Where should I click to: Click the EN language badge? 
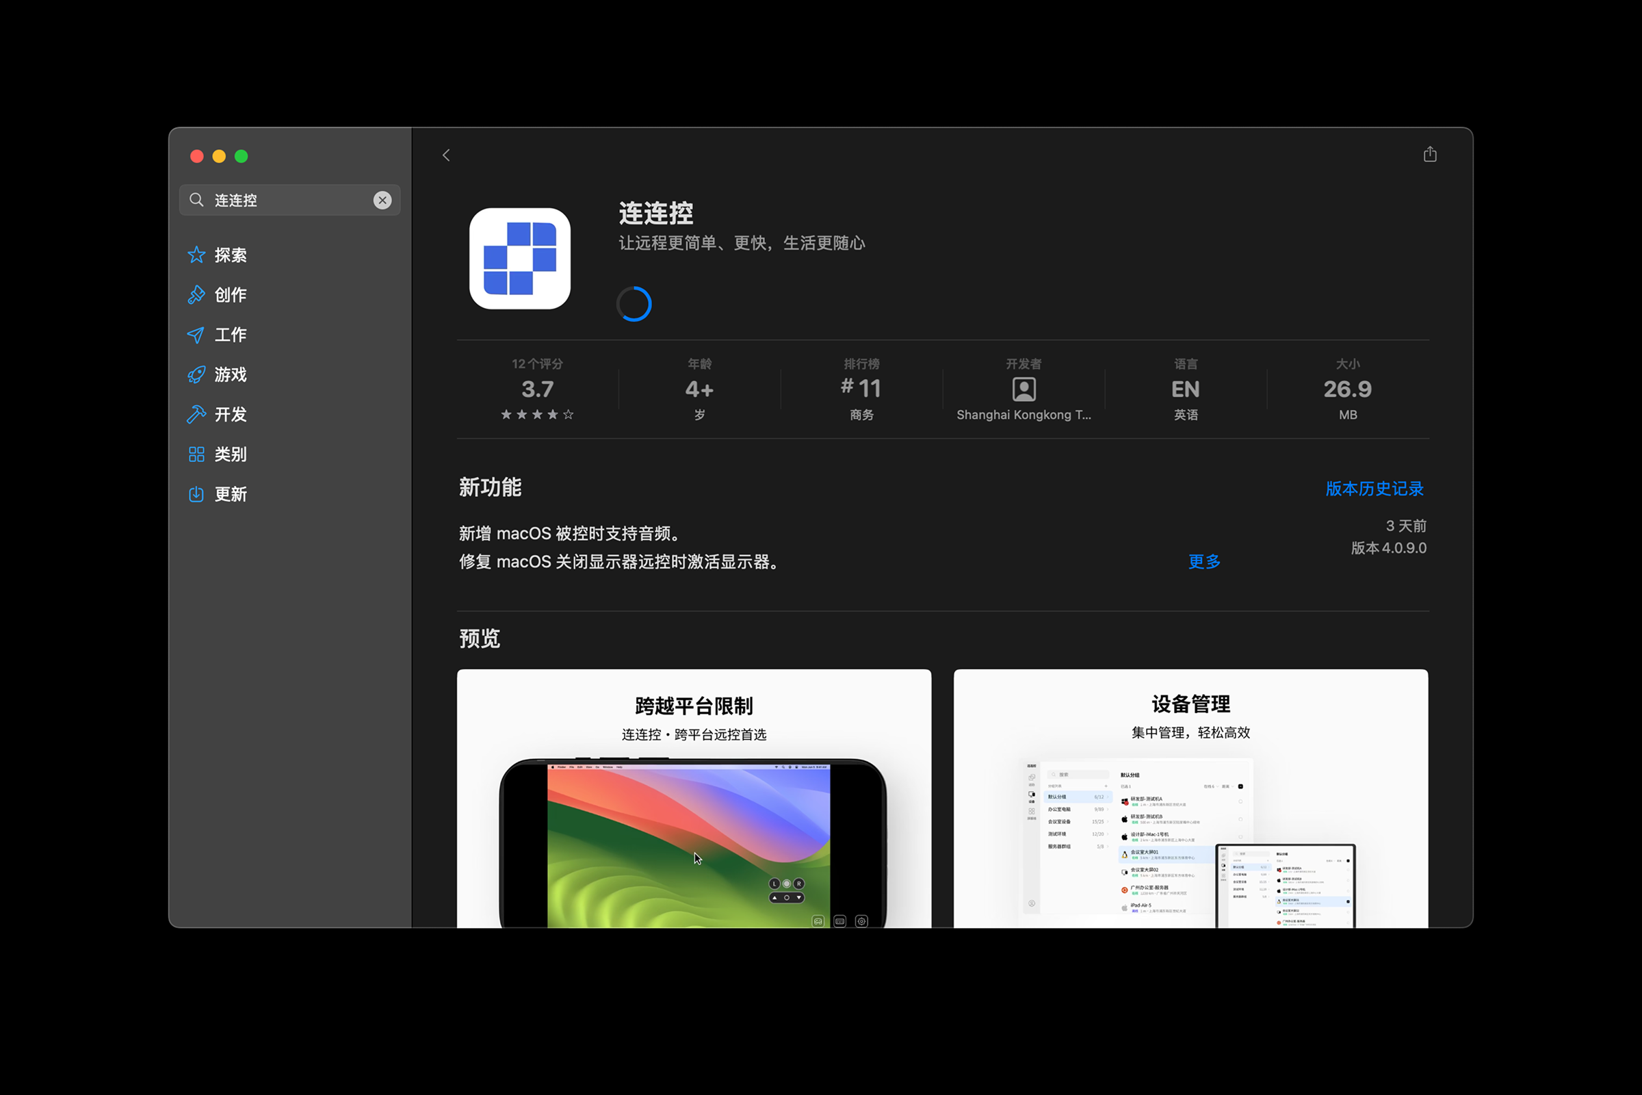point(1186,389)
